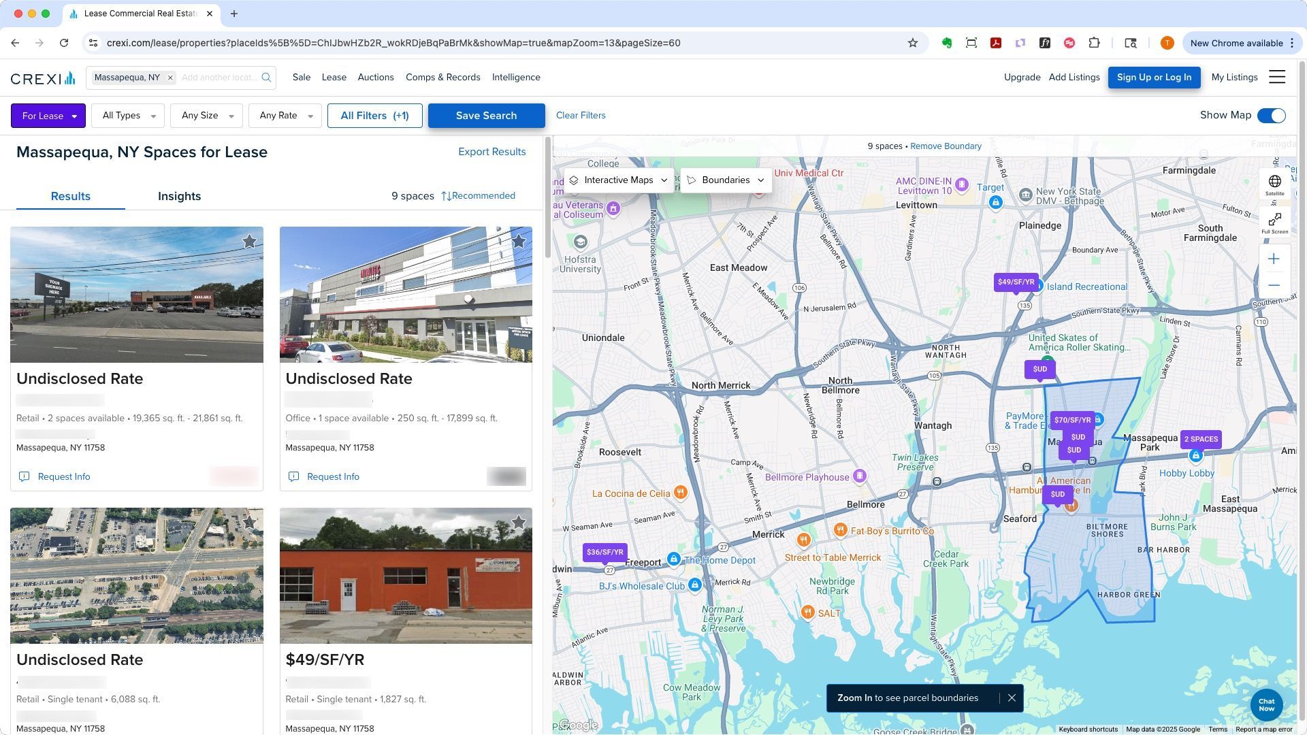Zoom out the map with minus icon

(1274, 285)
